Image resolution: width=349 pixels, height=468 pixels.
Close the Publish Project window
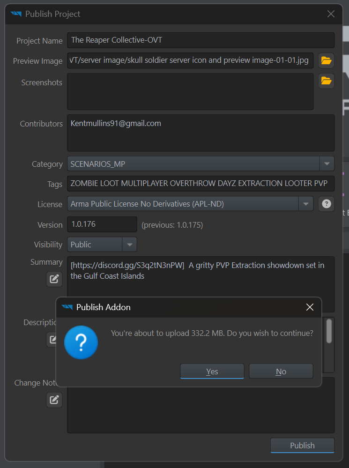tap(331, 14)
